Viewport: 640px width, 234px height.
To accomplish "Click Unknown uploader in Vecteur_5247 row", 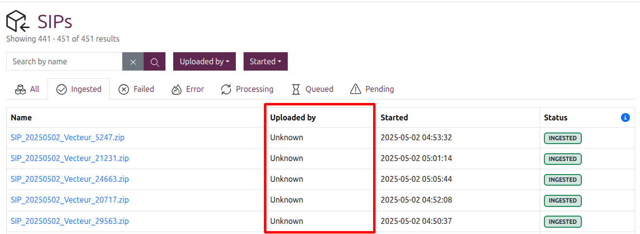I will point(287,137).
